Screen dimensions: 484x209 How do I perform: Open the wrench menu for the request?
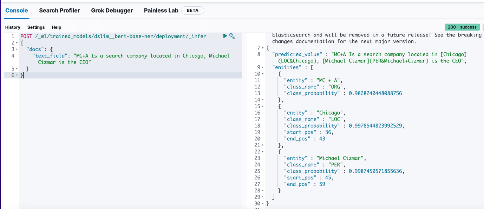coord(232,36)
